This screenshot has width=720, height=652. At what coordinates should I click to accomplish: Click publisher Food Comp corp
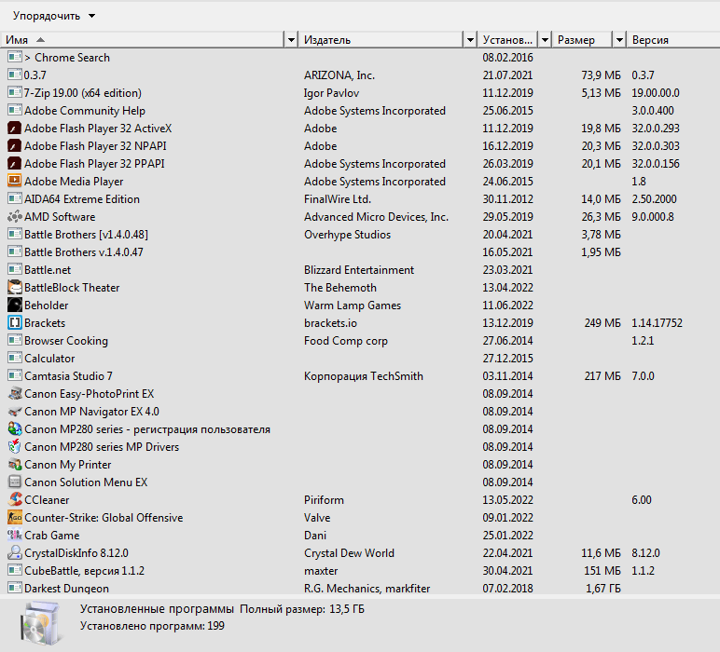(346, 341)
